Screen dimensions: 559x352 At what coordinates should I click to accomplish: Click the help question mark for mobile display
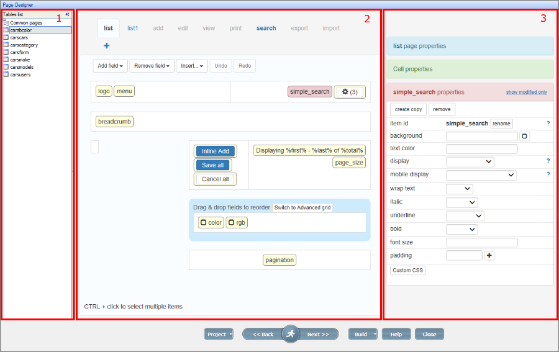pos(548,174)
